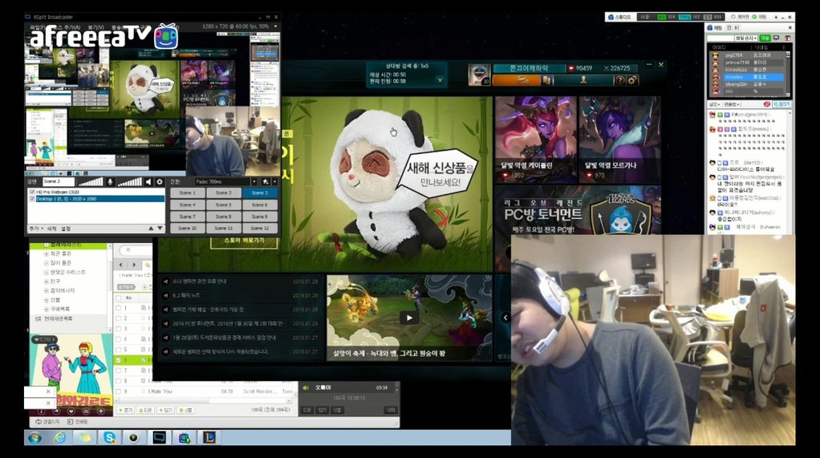Viewport: 820px width, 458px height.
Task: Check the box for song 9 I Hate You
Action: pyautogui.click(x=118, y=391)
